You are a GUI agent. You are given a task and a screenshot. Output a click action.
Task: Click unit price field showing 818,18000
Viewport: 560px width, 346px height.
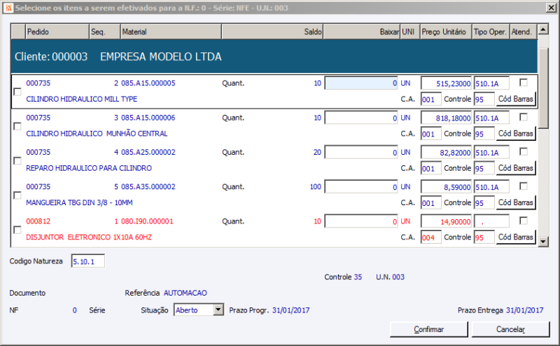tap(446, 118)
